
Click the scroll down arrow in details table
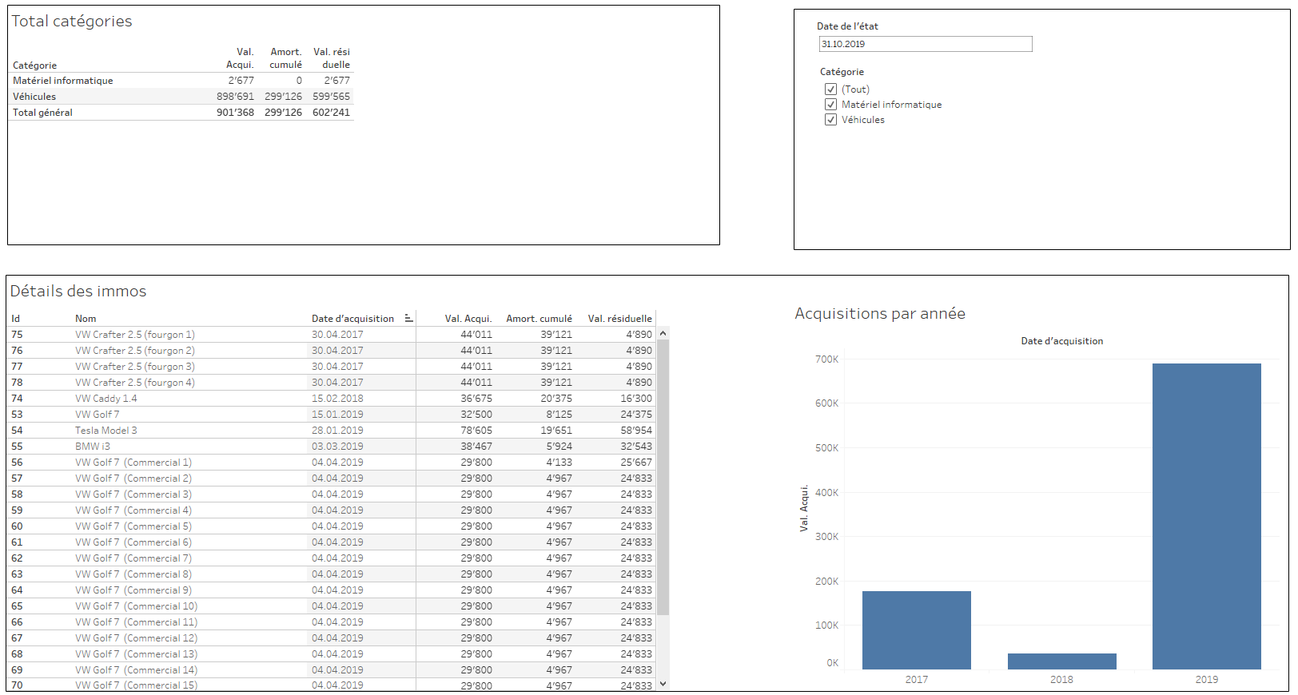(x=663, y=684)
